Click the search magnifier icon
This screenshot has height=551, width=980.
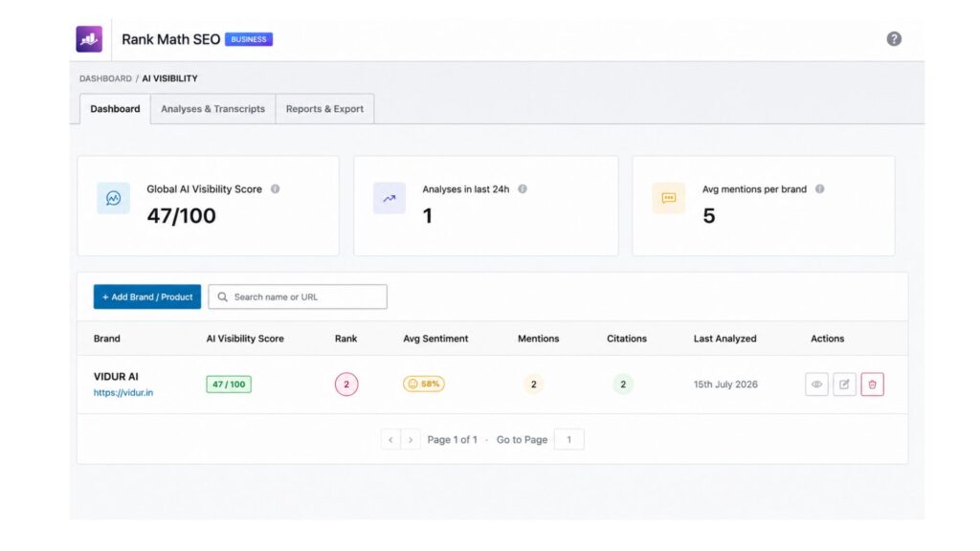coord(222,297)
